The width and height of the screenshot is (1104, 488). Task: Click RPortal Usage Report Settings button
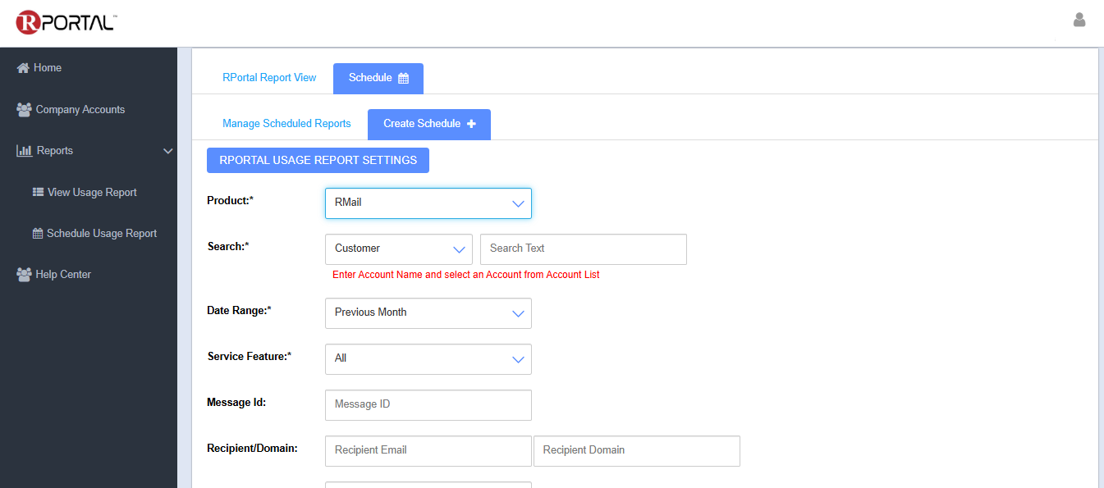[x=318, y=161]
